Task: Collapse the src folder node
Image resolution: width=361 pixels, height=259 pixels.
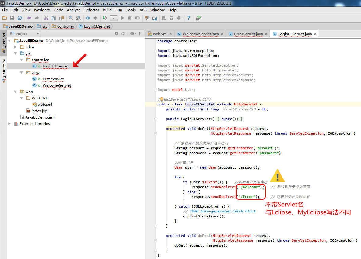Action: tap(16, 54)
